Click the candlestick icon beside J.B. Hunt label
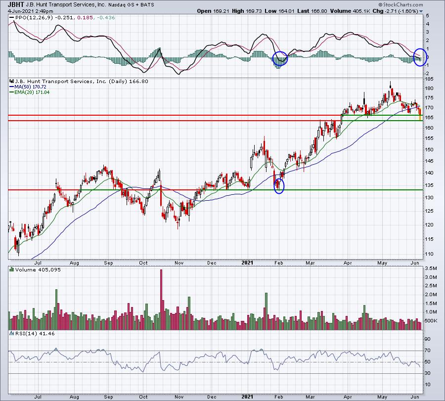This screenshot has width=445, height=401. [11, 81]
